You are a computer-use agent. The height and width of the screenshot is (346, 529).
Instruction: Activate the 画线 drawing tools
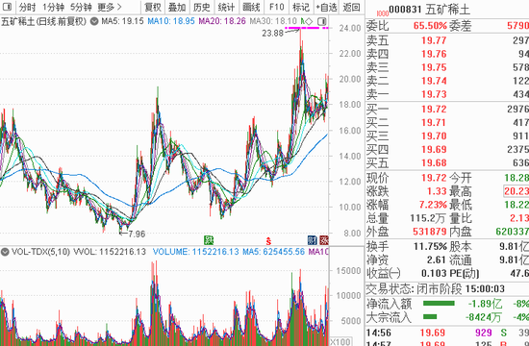coord(251,7)
